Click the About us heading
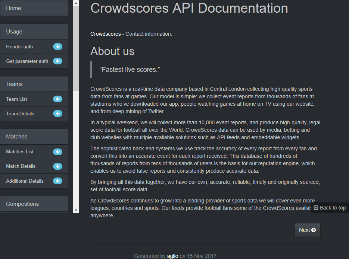The image size is (349, 259). tap(112, 51)
